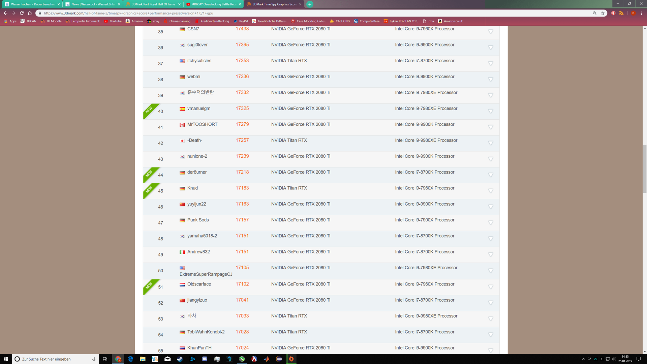Open the RSS feed extension icon
This screenshot has width=647, height=364.
(x=622, y=13)
